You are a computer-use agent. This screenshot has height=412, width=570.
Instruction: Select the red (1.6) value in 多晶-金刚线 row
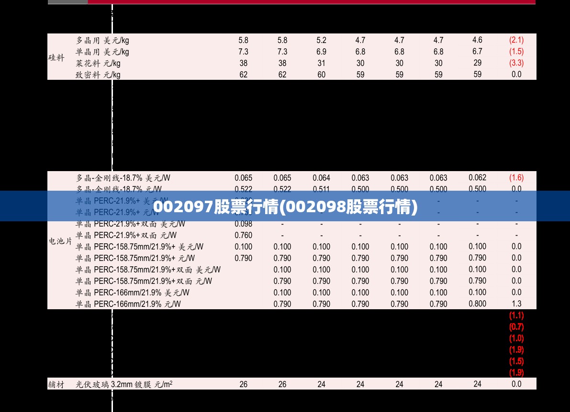(516, 177)
